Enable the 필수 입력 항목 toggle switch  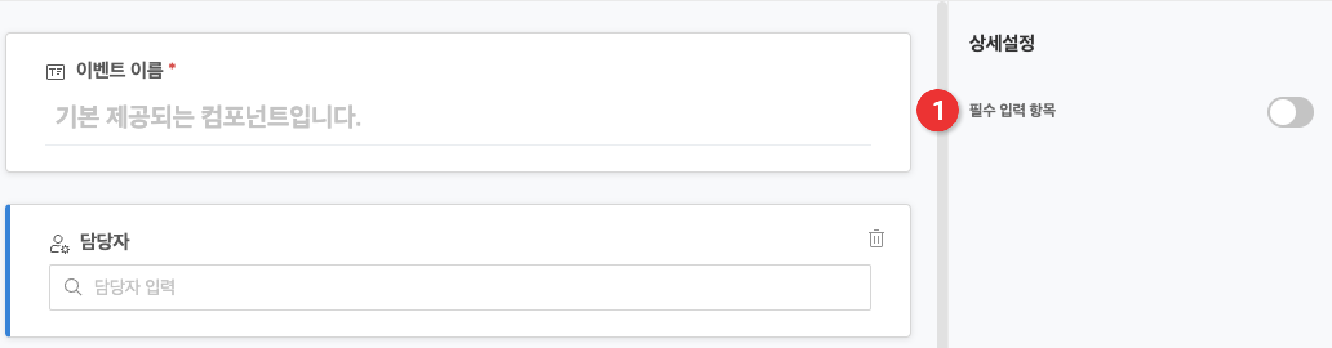(x=1290, y=112)
